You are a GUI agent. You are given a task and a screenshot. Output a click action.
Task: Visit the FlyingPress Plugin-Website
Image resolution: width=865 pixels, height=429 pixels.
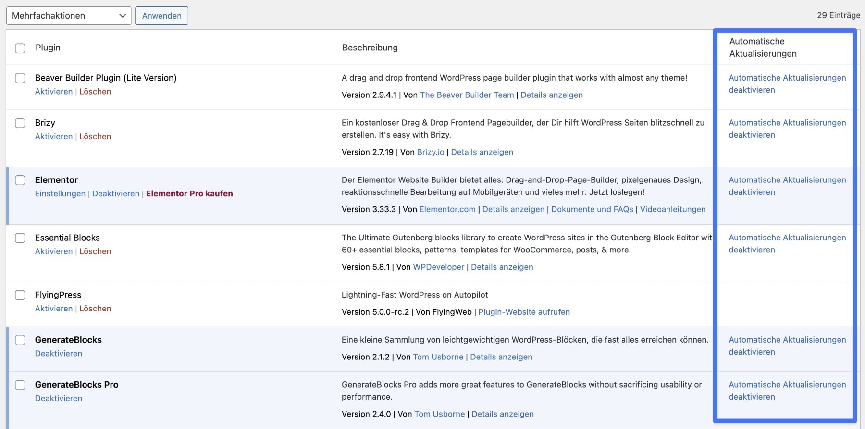coord(524,312)
